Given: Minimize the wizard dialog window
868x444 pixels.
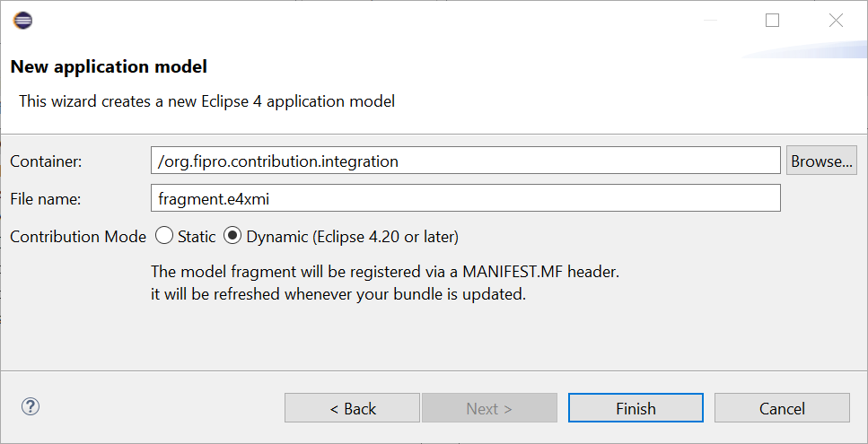Looking at the screenshot, I should point(710,21).
